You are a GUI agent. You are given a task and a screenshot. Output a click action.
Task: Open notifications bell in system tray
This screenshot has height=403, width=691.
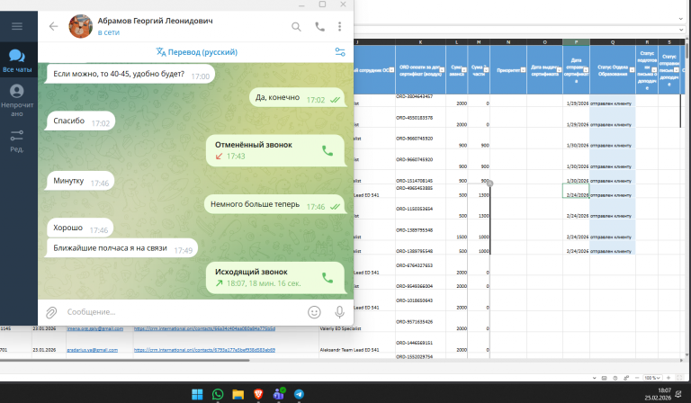point(679,394)
